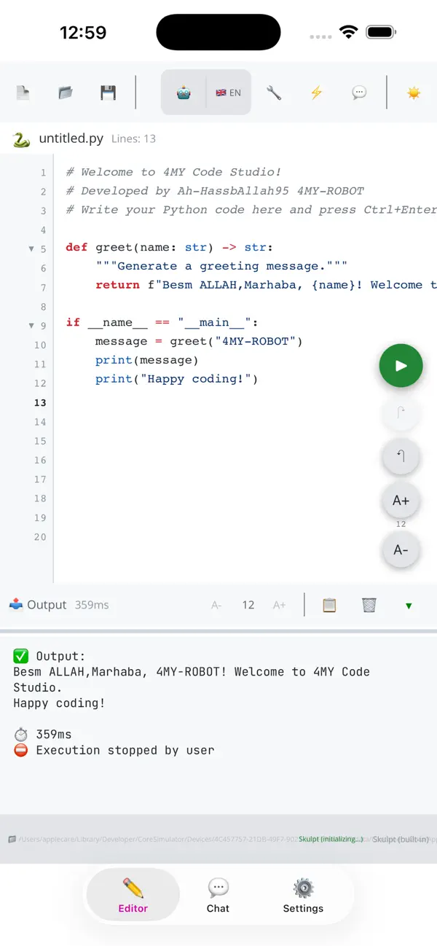Viewport: 437px width, 946px height.
Task: Decrease output font size with A-
Action: pyautogui.click(x=216, y=605)
